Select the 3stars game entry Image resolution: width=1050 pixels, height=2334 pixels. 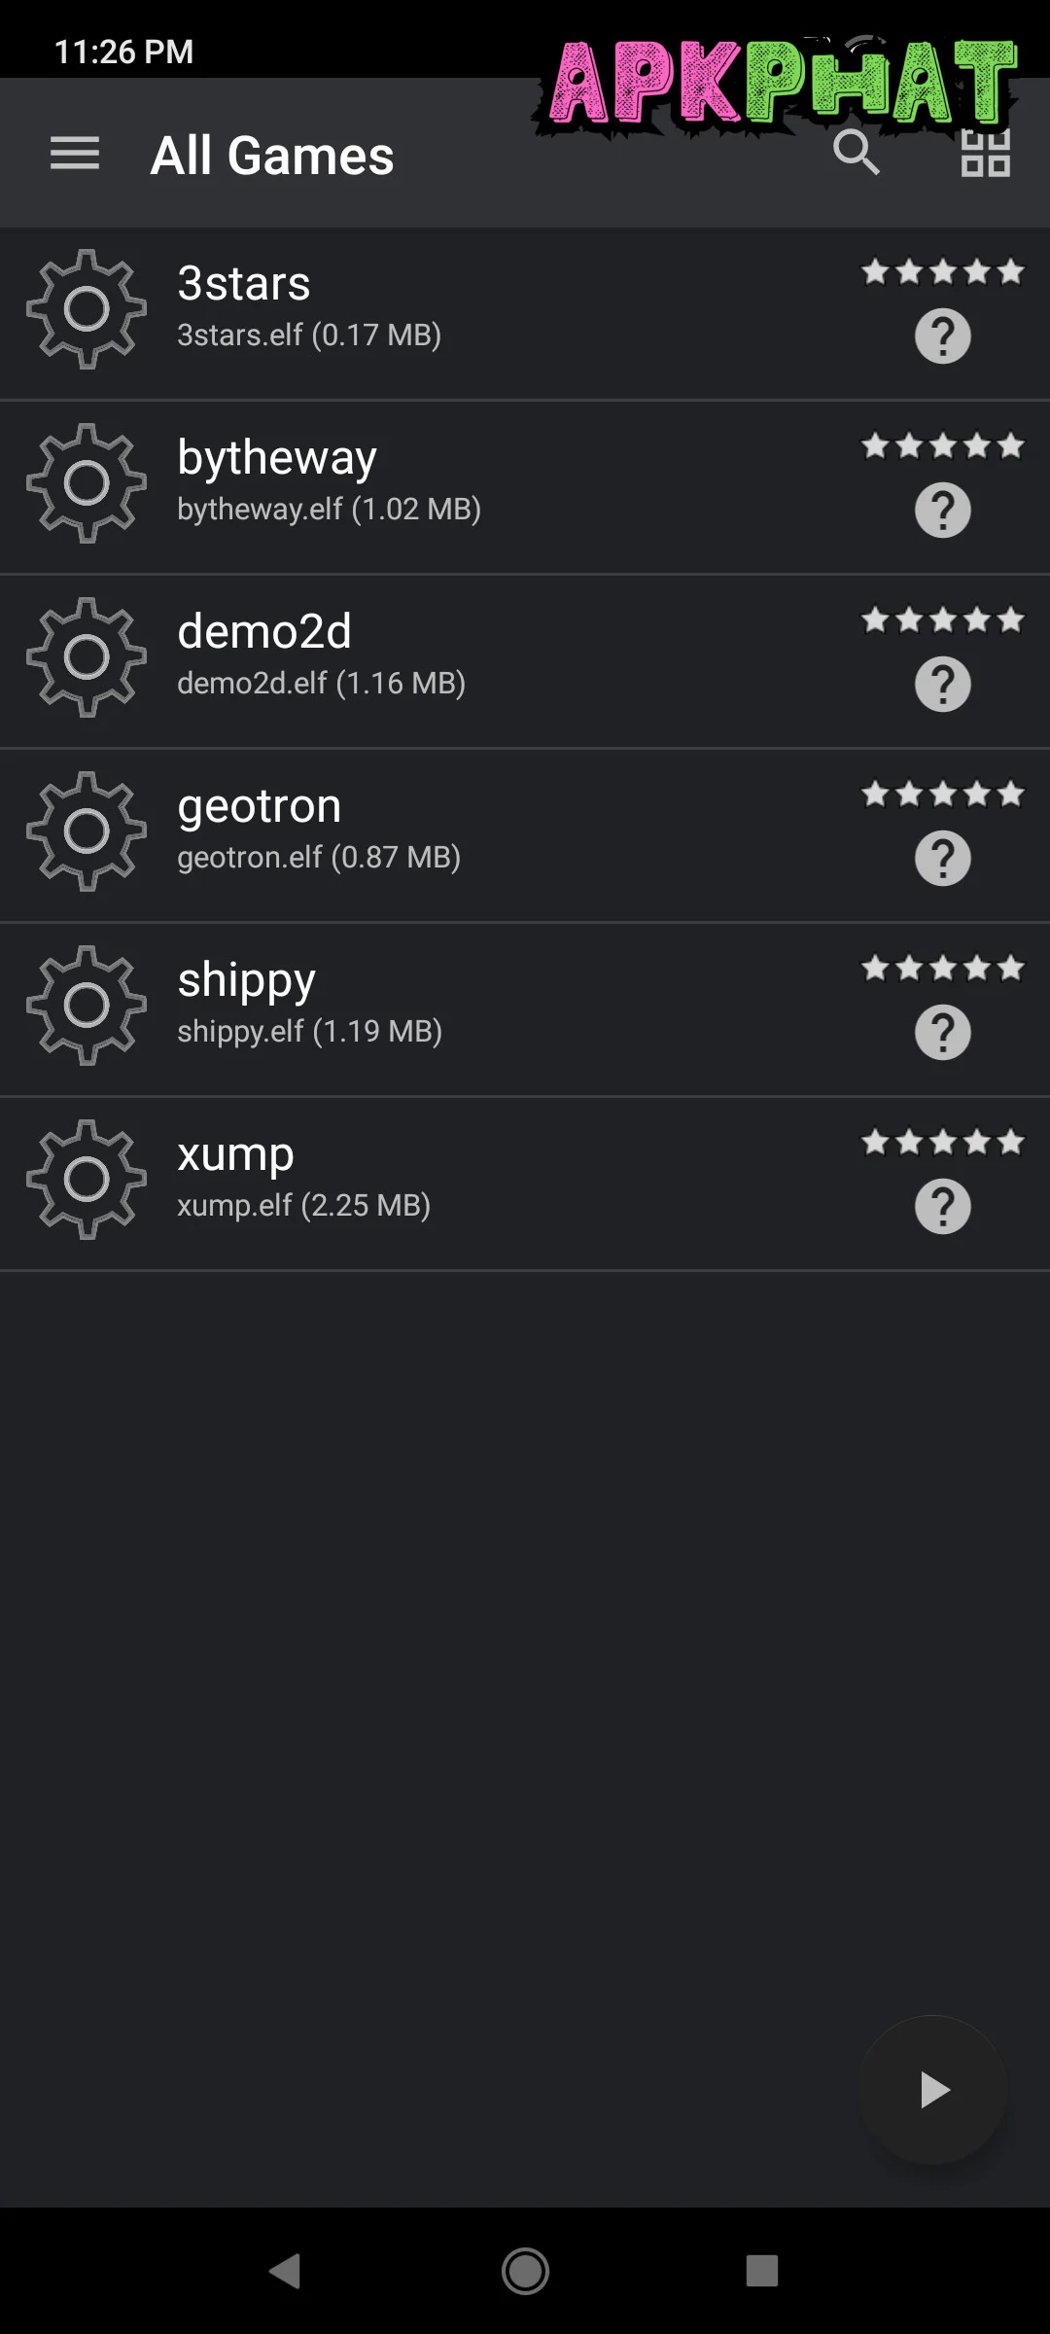[x=244, y=284]
